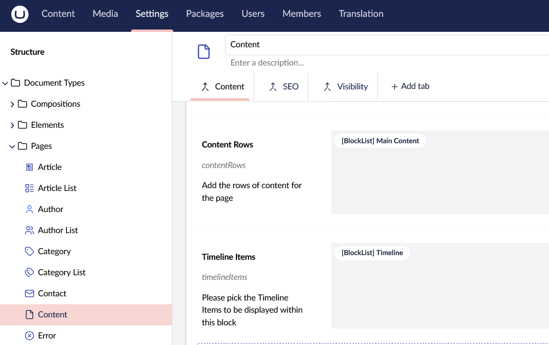The height and width of the screenshot is (345, 549).
Task: Click the Article List icon
Action: [29, 188]
